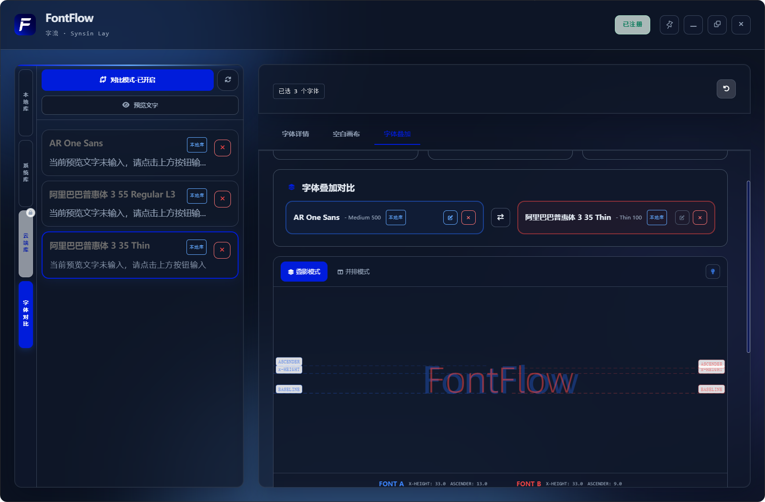Open the 系统库 sidebar tab
The image size is (765, 502).
[x=26, y=173]
